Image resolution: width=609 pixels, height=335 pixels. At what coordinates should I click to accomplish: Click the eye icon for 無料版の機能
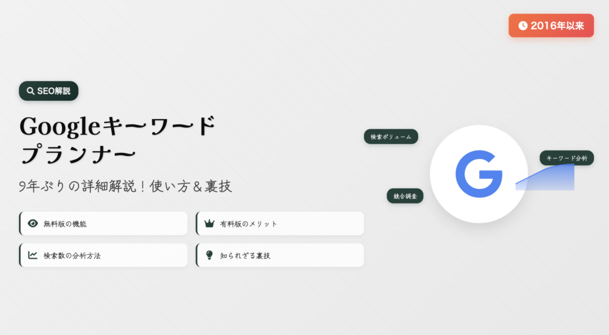click(33, 224)
